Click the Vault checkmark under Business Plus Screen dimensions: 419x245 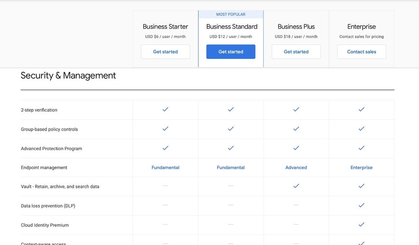pyautogui.click(x=296, y=186)
